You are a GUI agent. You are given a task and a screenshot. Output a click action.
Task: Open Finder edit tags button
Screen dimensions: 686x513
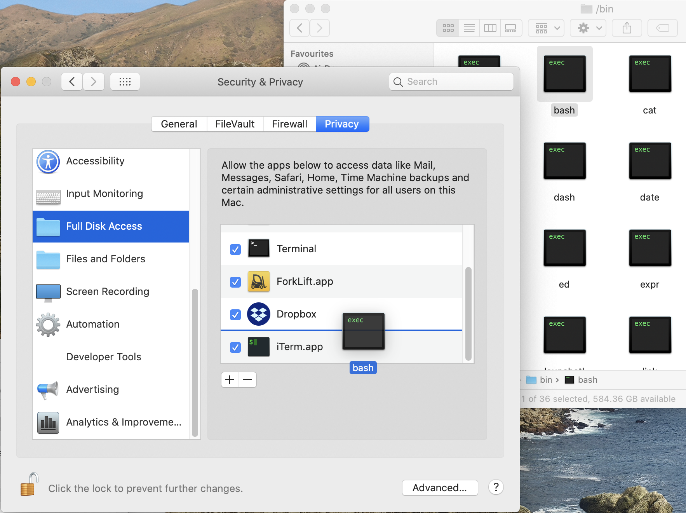point(663,28)
